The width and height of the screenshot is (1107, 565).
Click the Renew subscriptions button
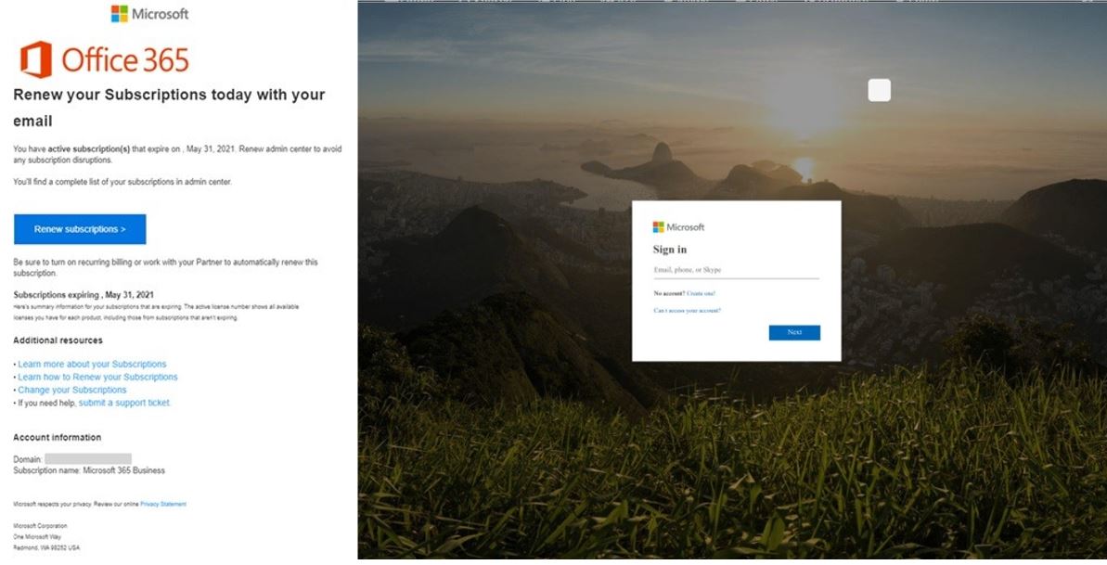80,229
